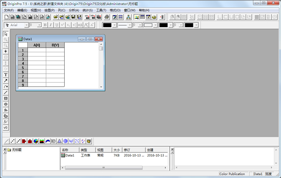
Task: Open the 工具(T) menu
Action: [x=101, y=10]
